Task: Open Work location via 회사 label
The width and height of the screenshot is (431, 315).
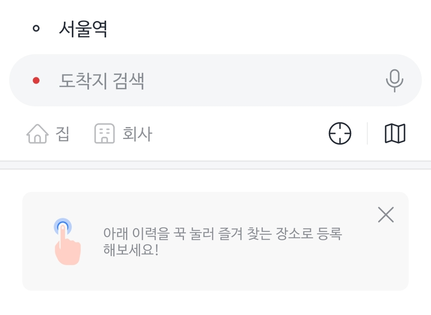Action: tap(137, 134)
